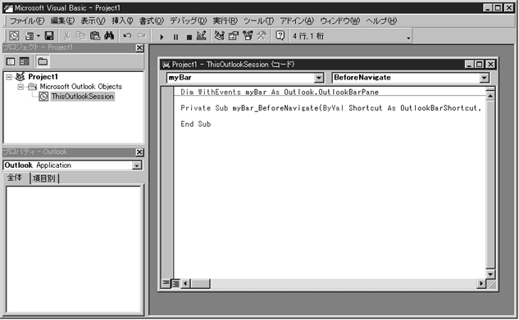Minimize the ThisOutlookSession code window

coord(469,65)
